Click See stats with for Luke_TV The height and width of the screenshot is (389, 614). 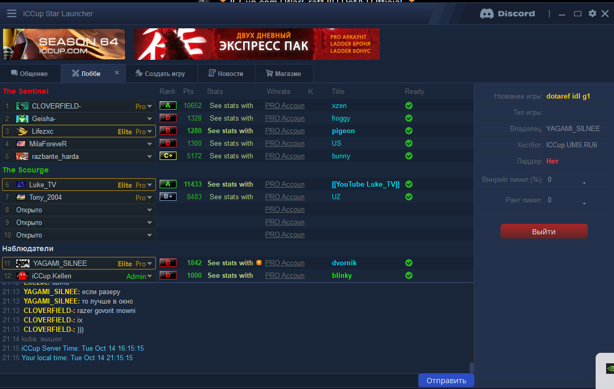(x=230, y=184)
